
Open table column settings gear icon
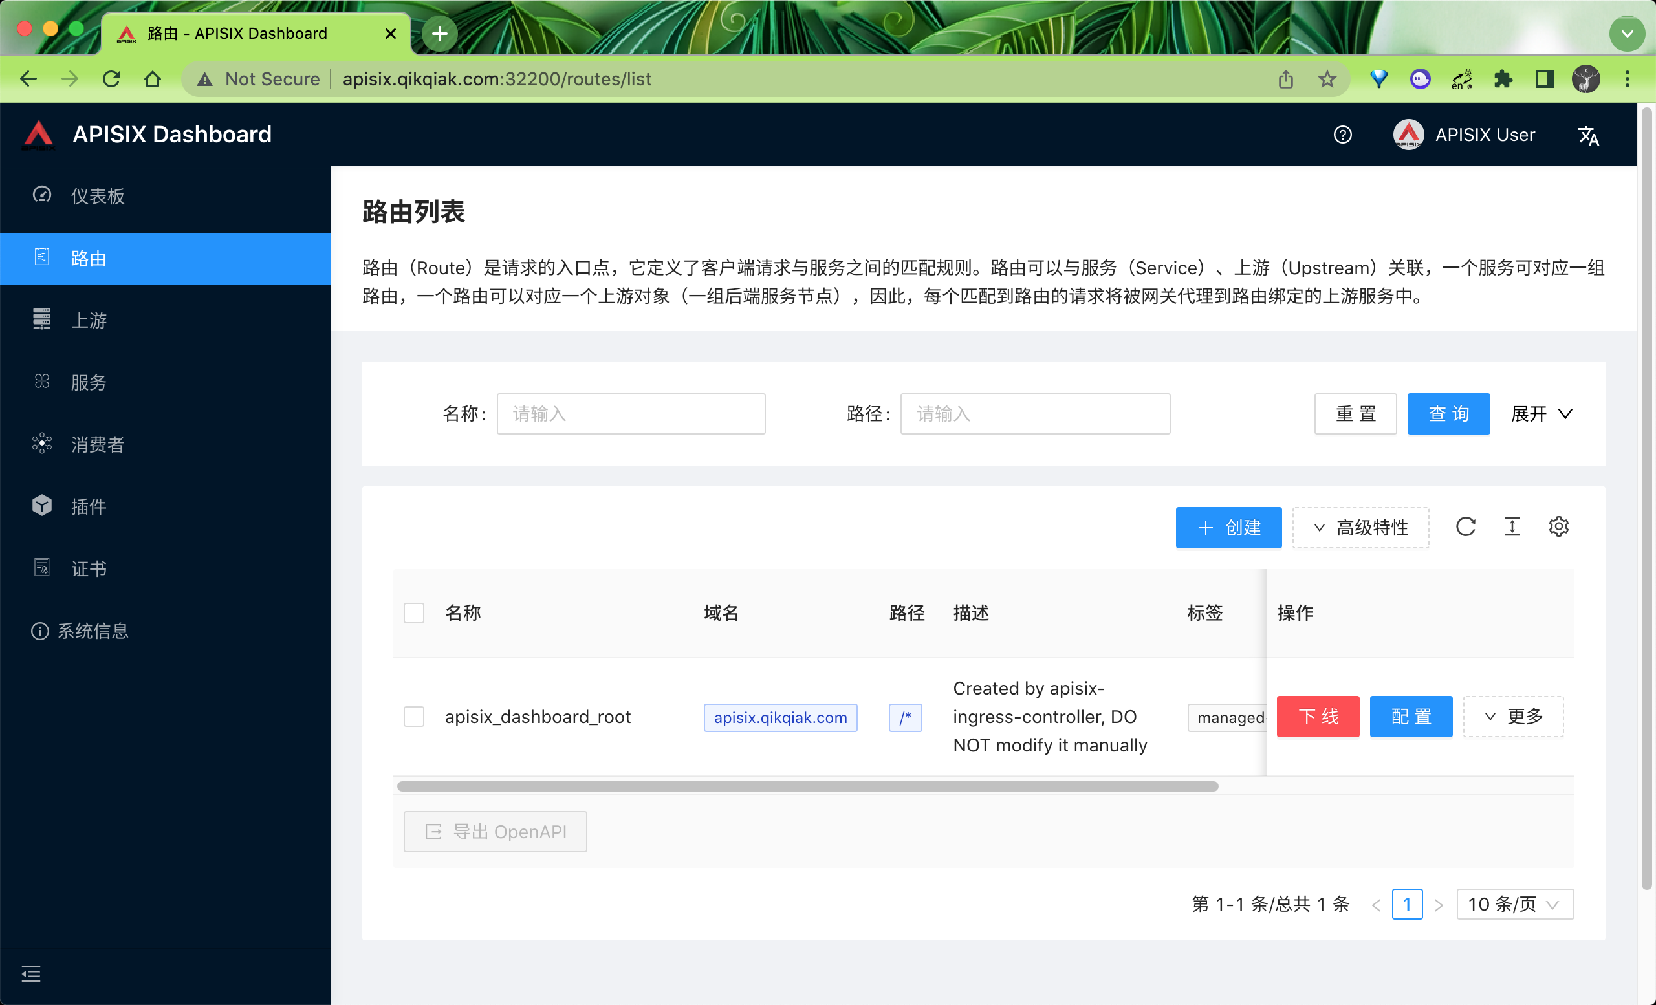click(x=1558, y=526)
